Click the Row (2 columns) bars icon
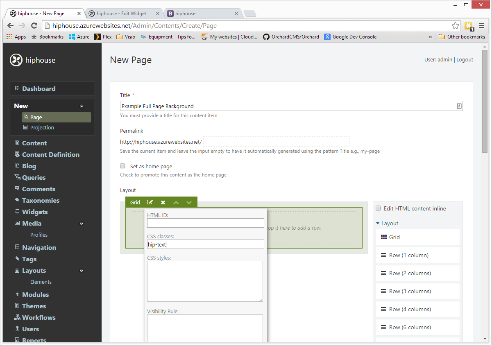The image size is (492, 346). pyautogui.click(x=383, y=273)
